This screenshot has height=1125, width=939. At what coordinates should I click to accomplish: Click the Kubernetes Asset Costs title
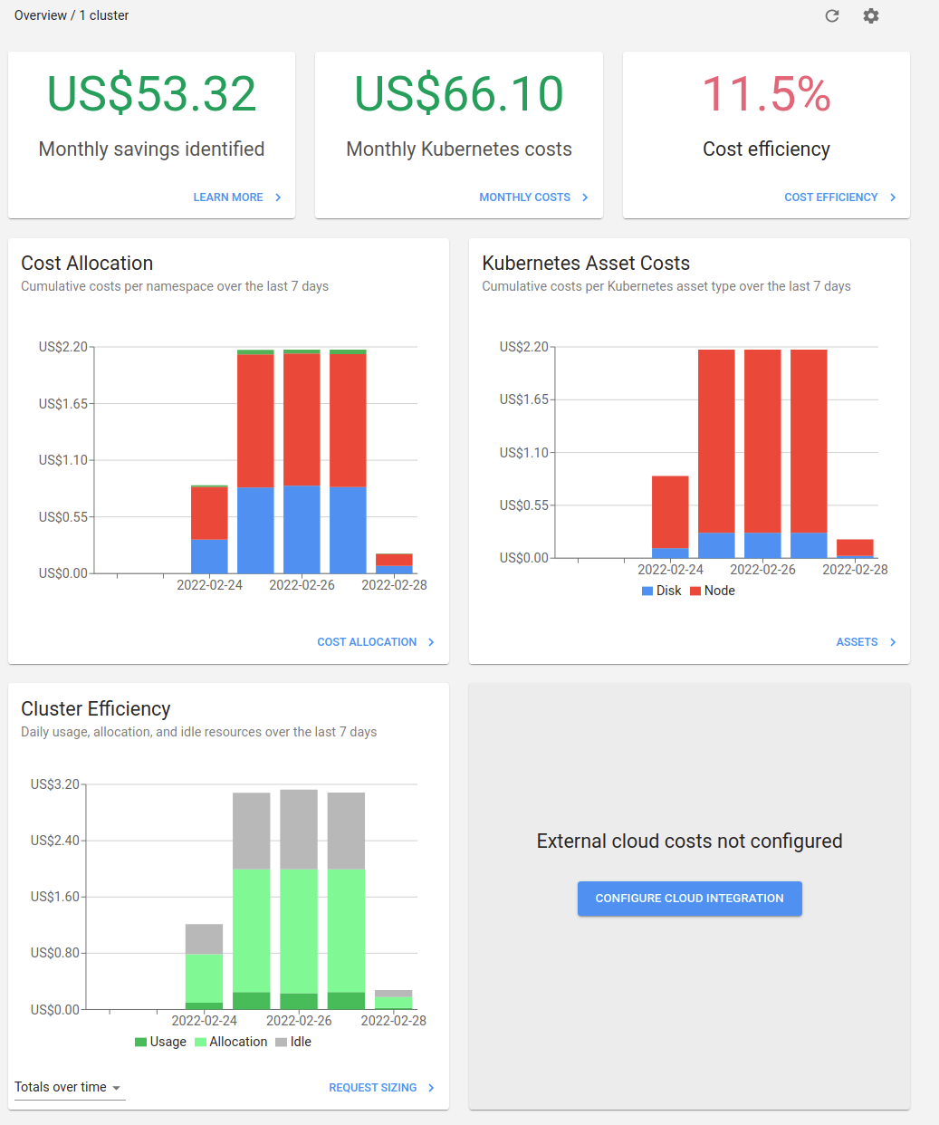coord(586,264)
